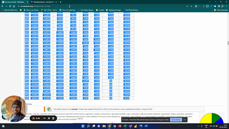This screenshot has height=129, width=229.
Task: Undo the recording with the restart arrow
Action: click(44, 118)
